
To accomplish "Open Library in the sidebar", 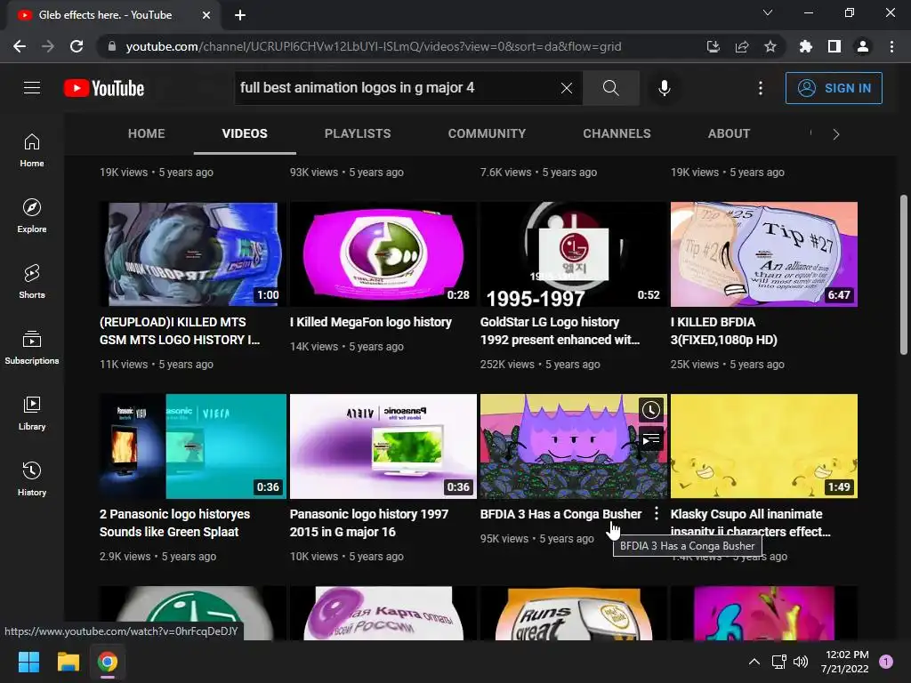I will click(x=32, y=413).
